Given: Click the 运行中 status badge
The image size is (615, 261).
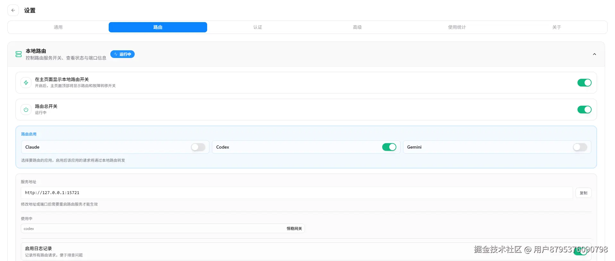Looking at the screenshot, I should [122, 54].
